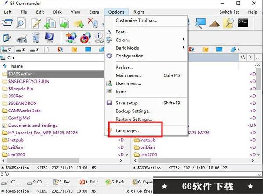Click the brown pyramid icon in toolbar

214,23
